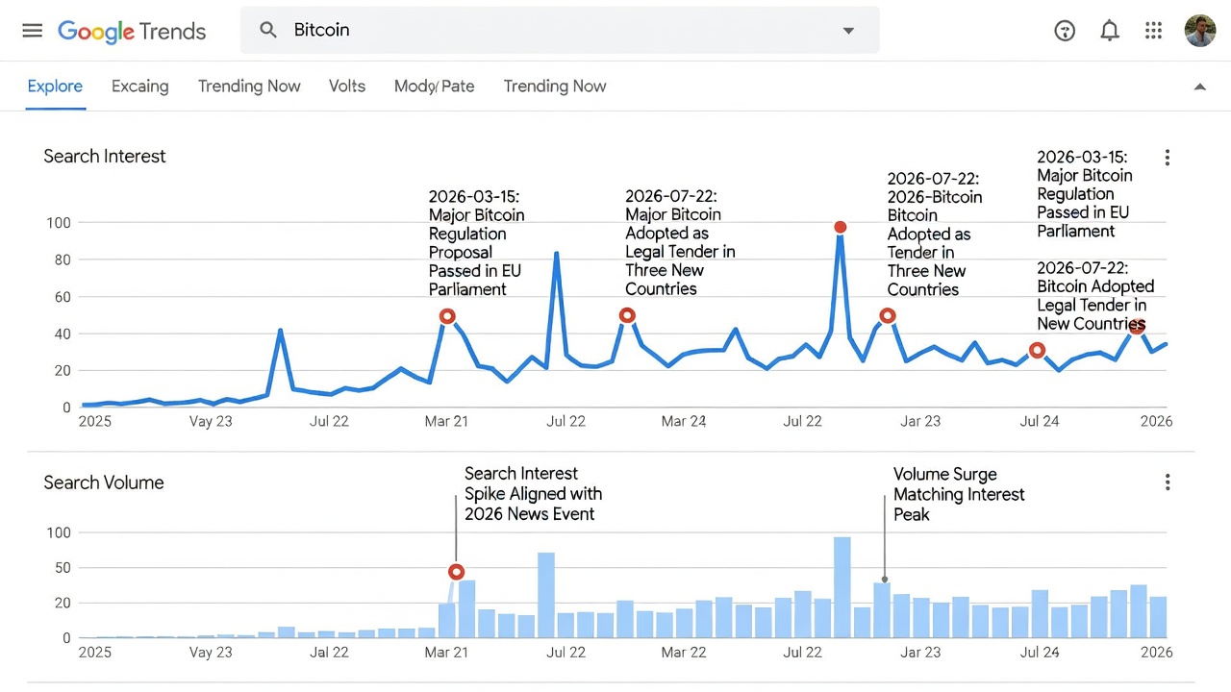Select the red marker on the highest interest peak
This screenshot has width=1231, height=692.
[841, 228]
